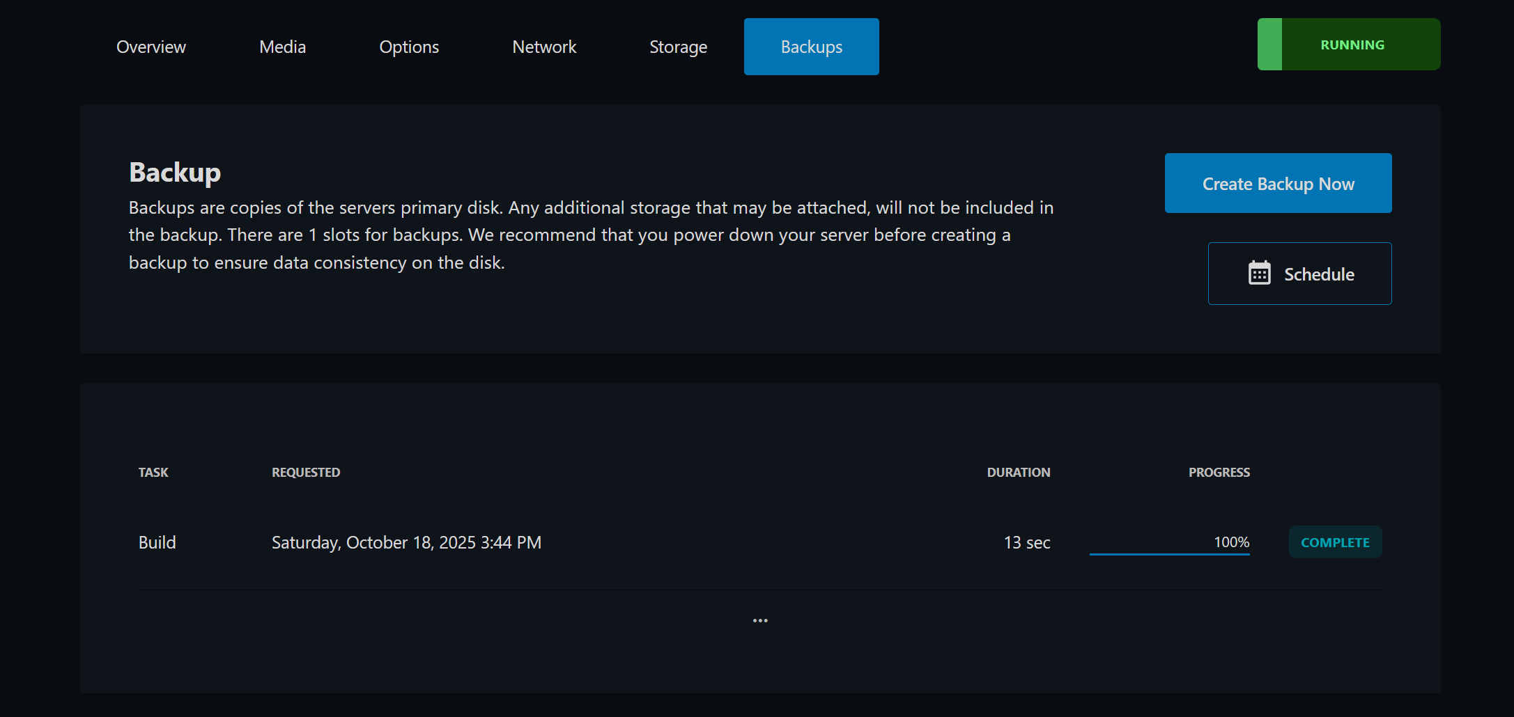
Task: Click the RUNNING server status label
Action: (x=1352, y=45)
